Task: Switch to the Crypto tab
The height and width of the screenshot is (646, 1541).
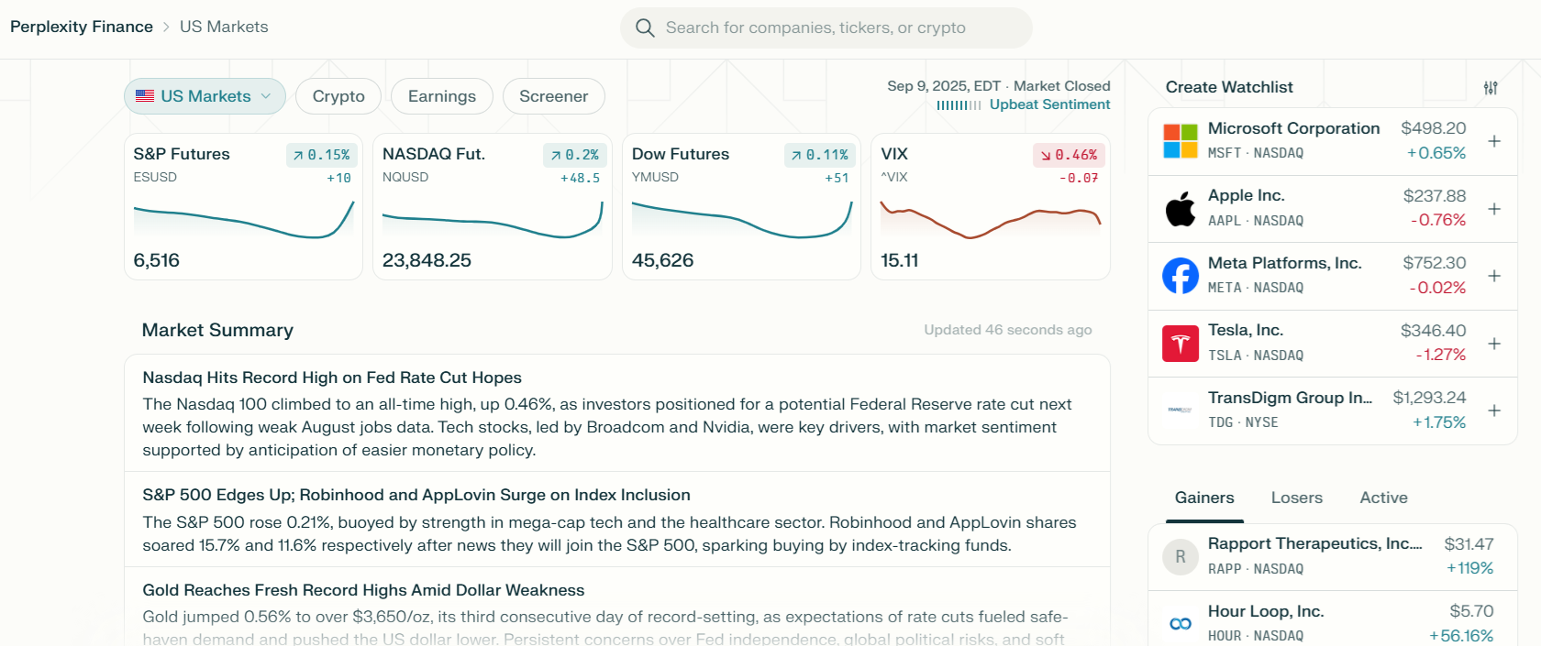Action: (x=338, y=96)
